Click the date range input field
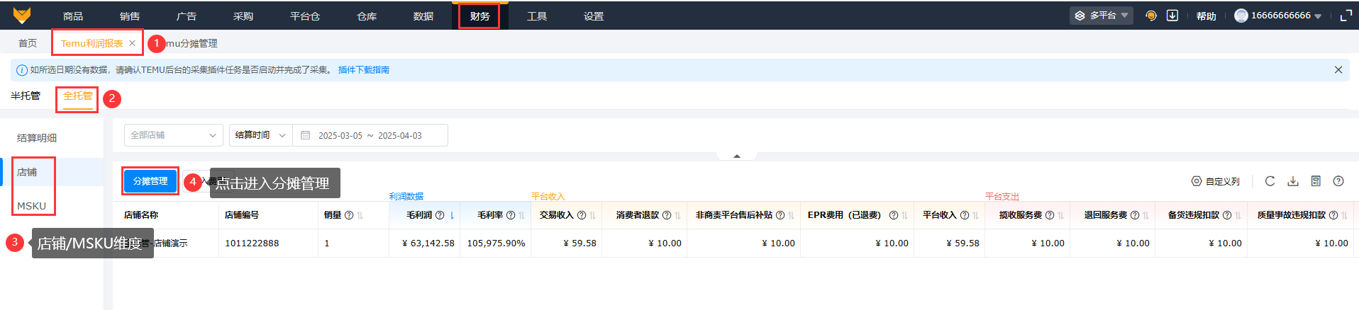This screenshot has width=1359, height=310. point(370,135)
